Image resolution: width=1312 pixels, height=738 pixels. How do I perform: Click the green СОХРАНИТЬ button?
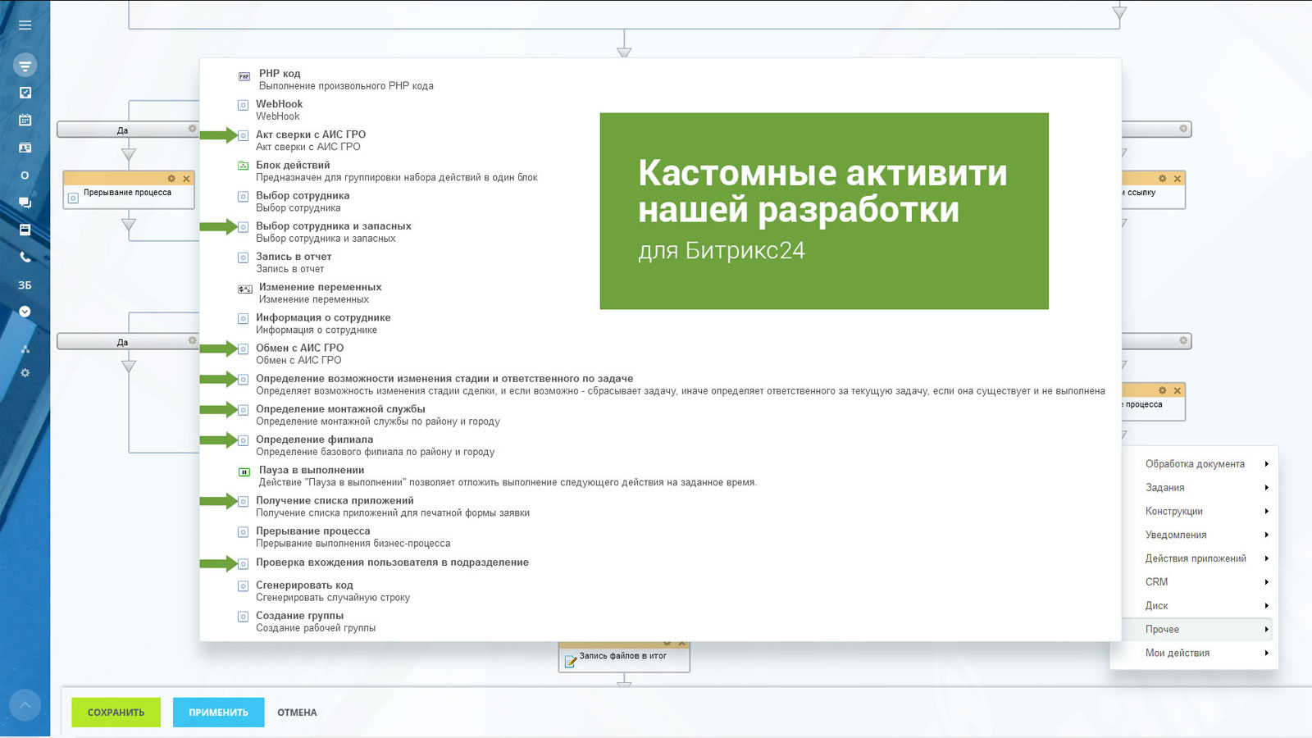[116, 713]
